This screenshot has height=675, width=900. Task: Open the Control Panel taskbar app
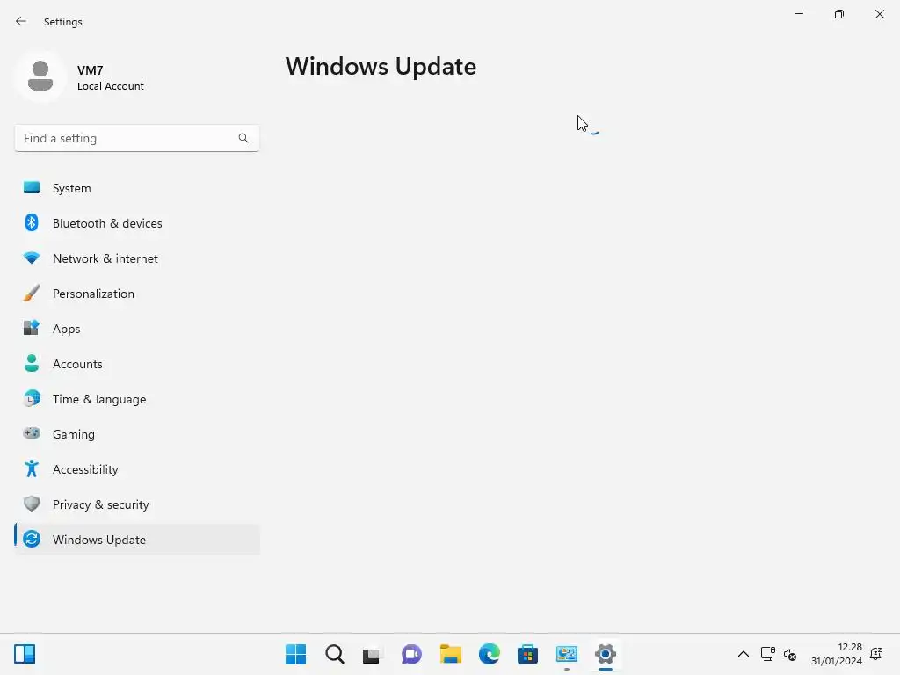[x=567, y=654]
